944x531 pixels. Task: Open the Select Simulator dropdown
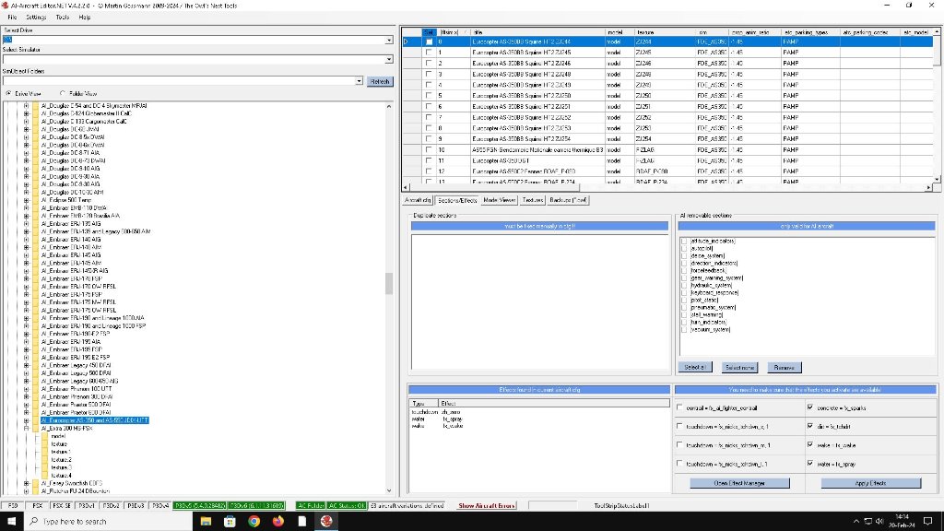389,59
